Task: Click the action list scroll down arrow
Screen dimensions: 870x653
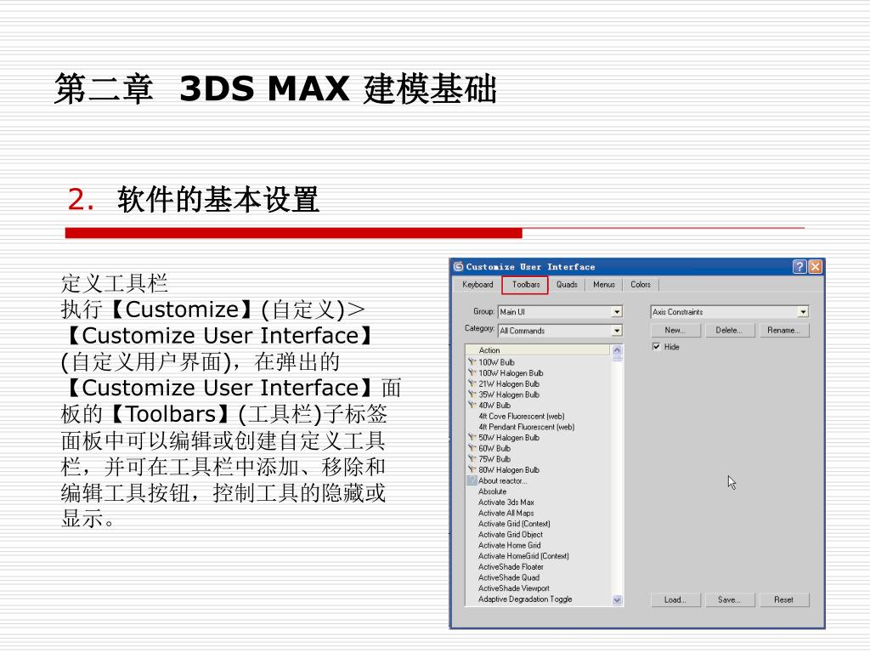Action: coord(617,599)
